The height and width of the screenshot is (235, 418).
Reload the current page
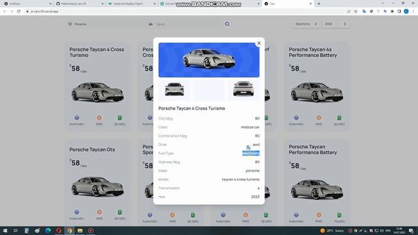tap(19, 12)
